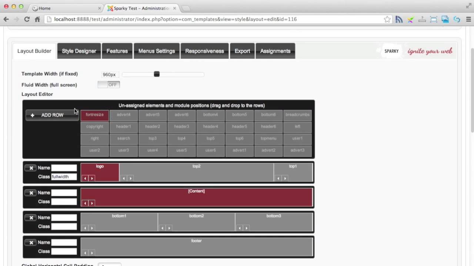Image resolution: width=474 pixels, height=266 pixels.
Task: Select the bottom6 module position
Action: click(x=268, y=115)
